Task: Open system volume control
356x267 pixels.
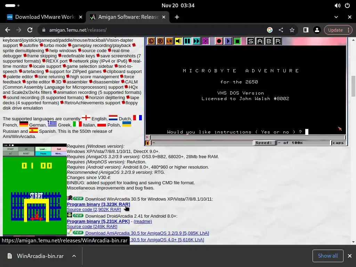Action: 337,6
